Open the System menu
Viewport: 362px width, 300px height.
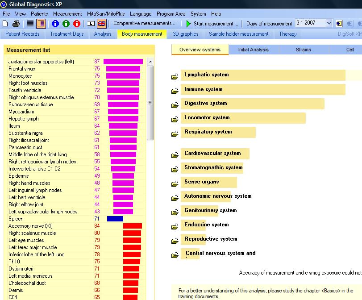click(x=198, y=14)
